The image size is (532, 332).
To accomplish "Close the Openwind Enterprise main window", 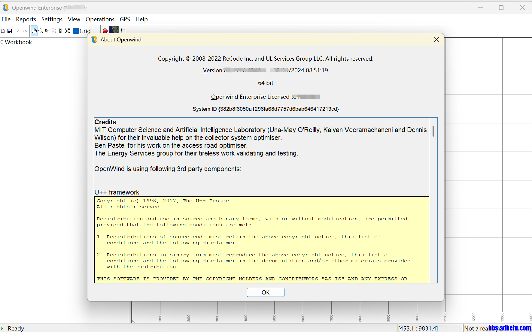I will pos(522,8).
